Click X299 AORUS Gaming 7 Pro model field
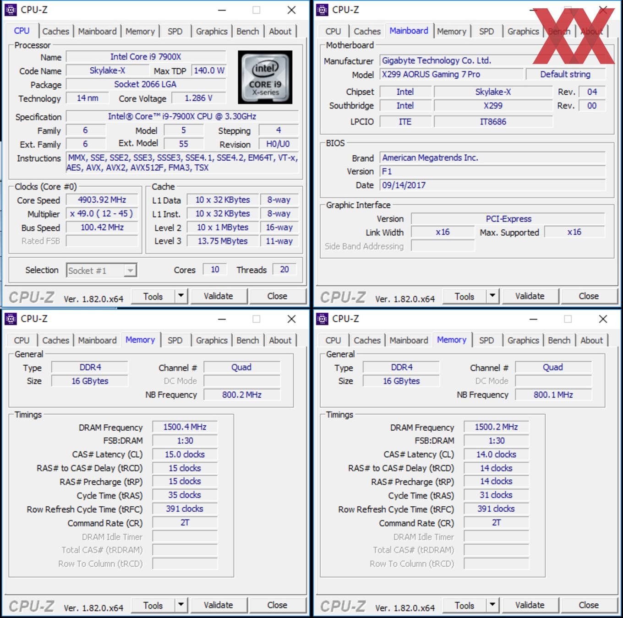623x618 pixels. tap(452, 74)
